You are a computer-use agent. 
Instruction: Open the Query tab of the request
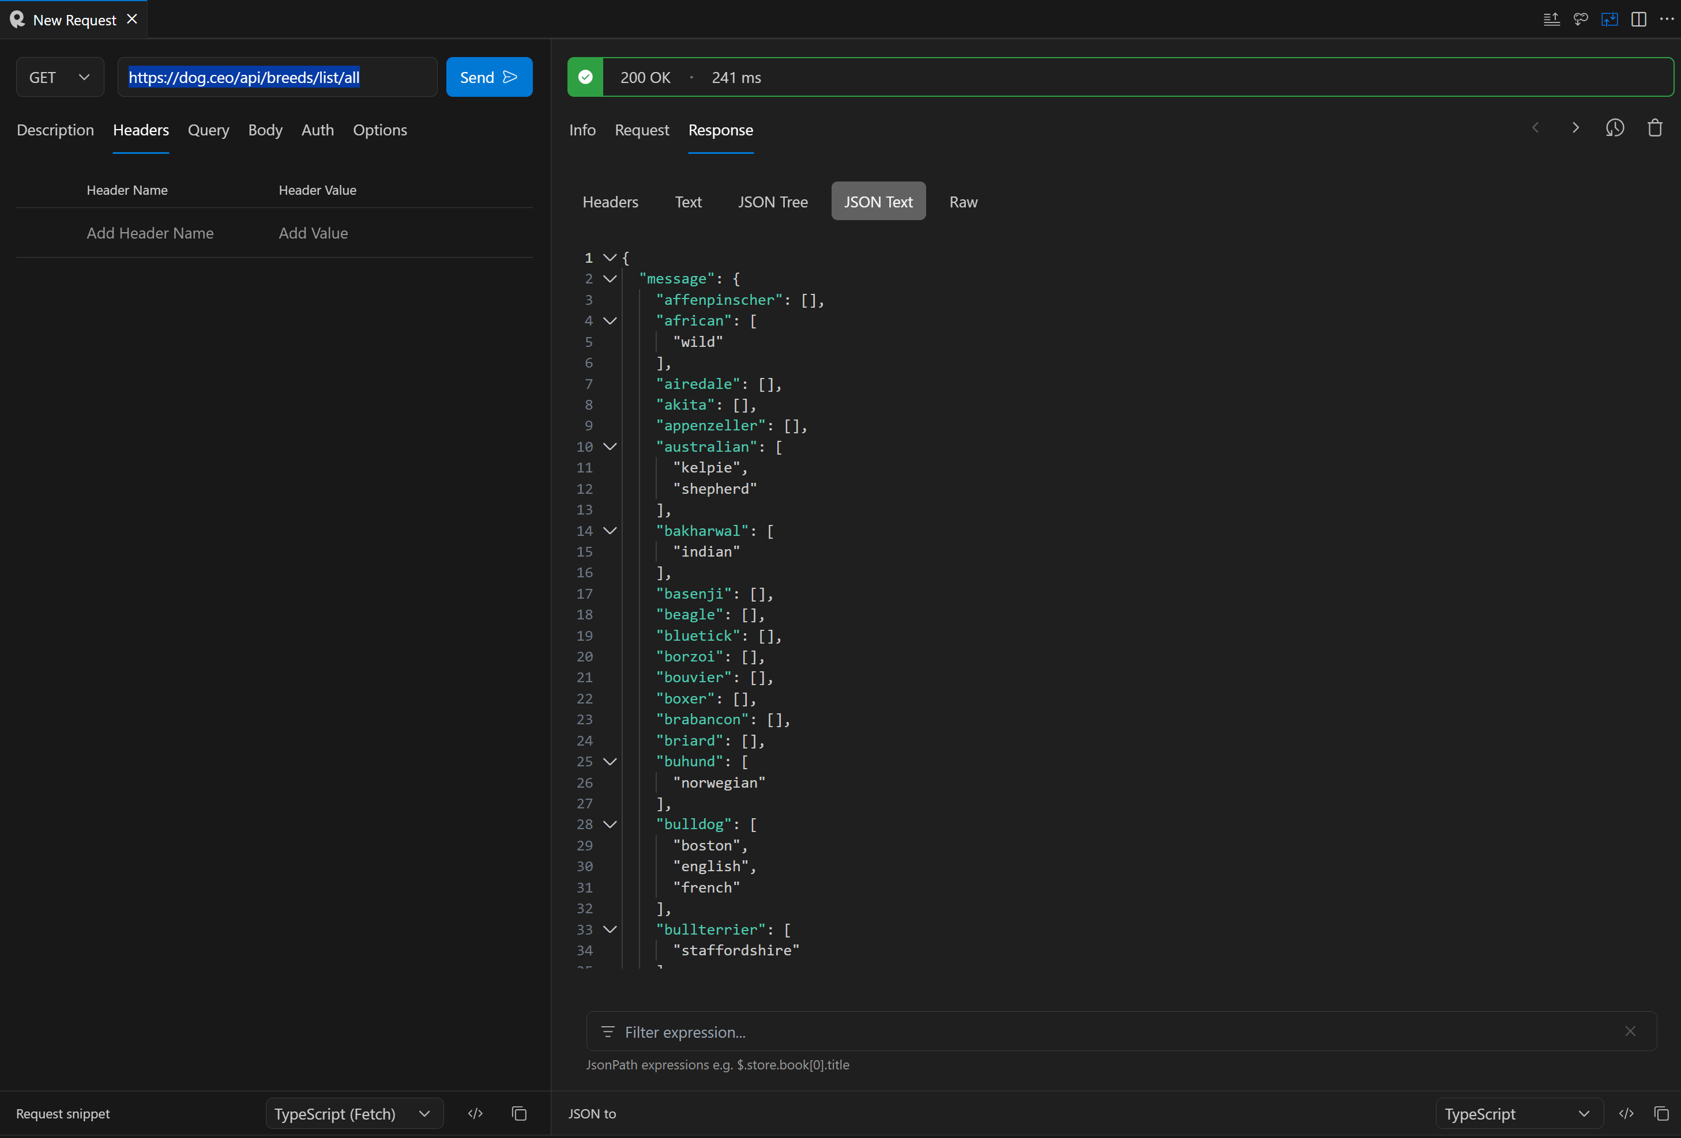pos(208,130)
